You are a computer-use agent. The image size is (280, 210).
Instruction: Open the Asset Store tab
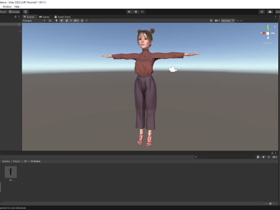[62, 17]
